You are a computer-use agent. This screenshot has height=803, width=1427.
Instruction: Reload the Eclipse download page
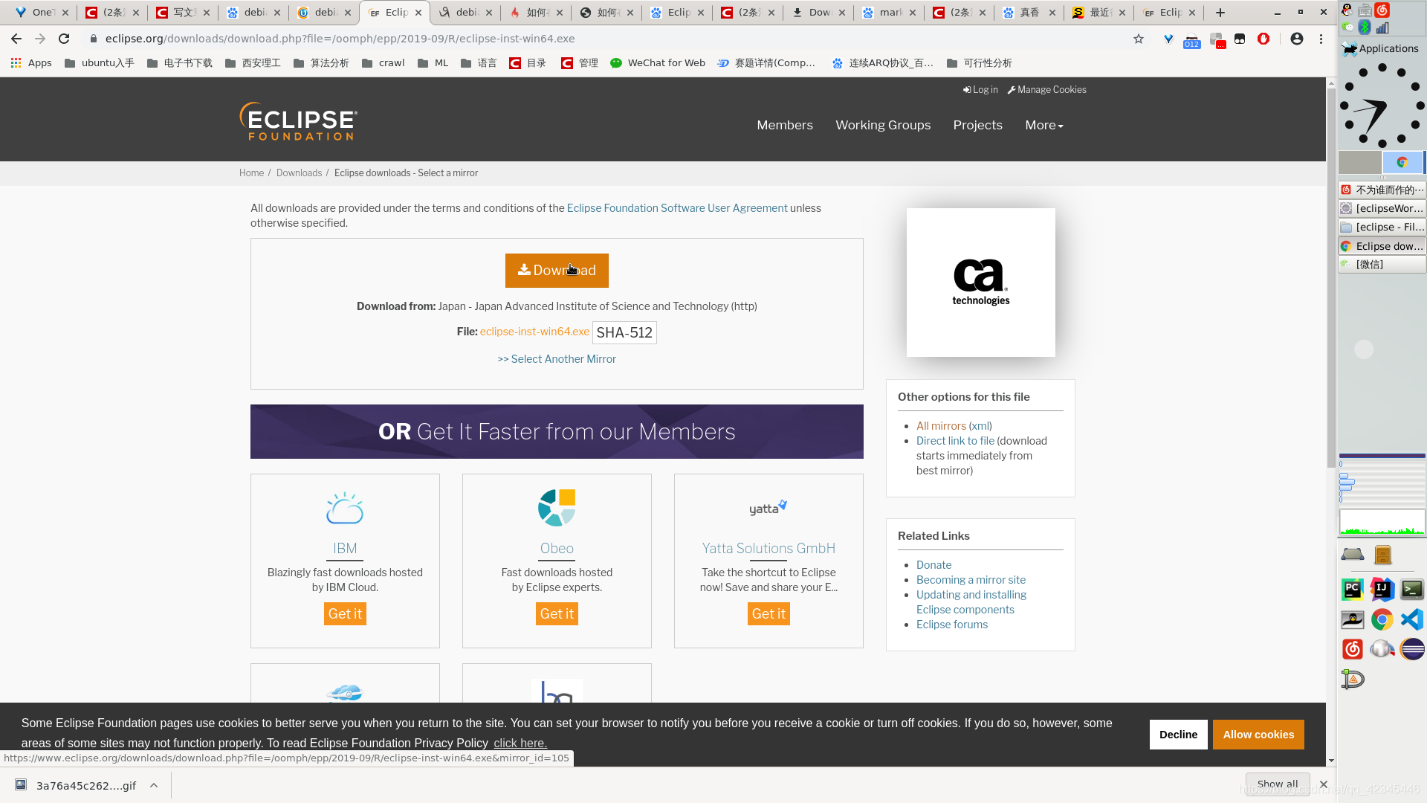(x=64, y=39)
